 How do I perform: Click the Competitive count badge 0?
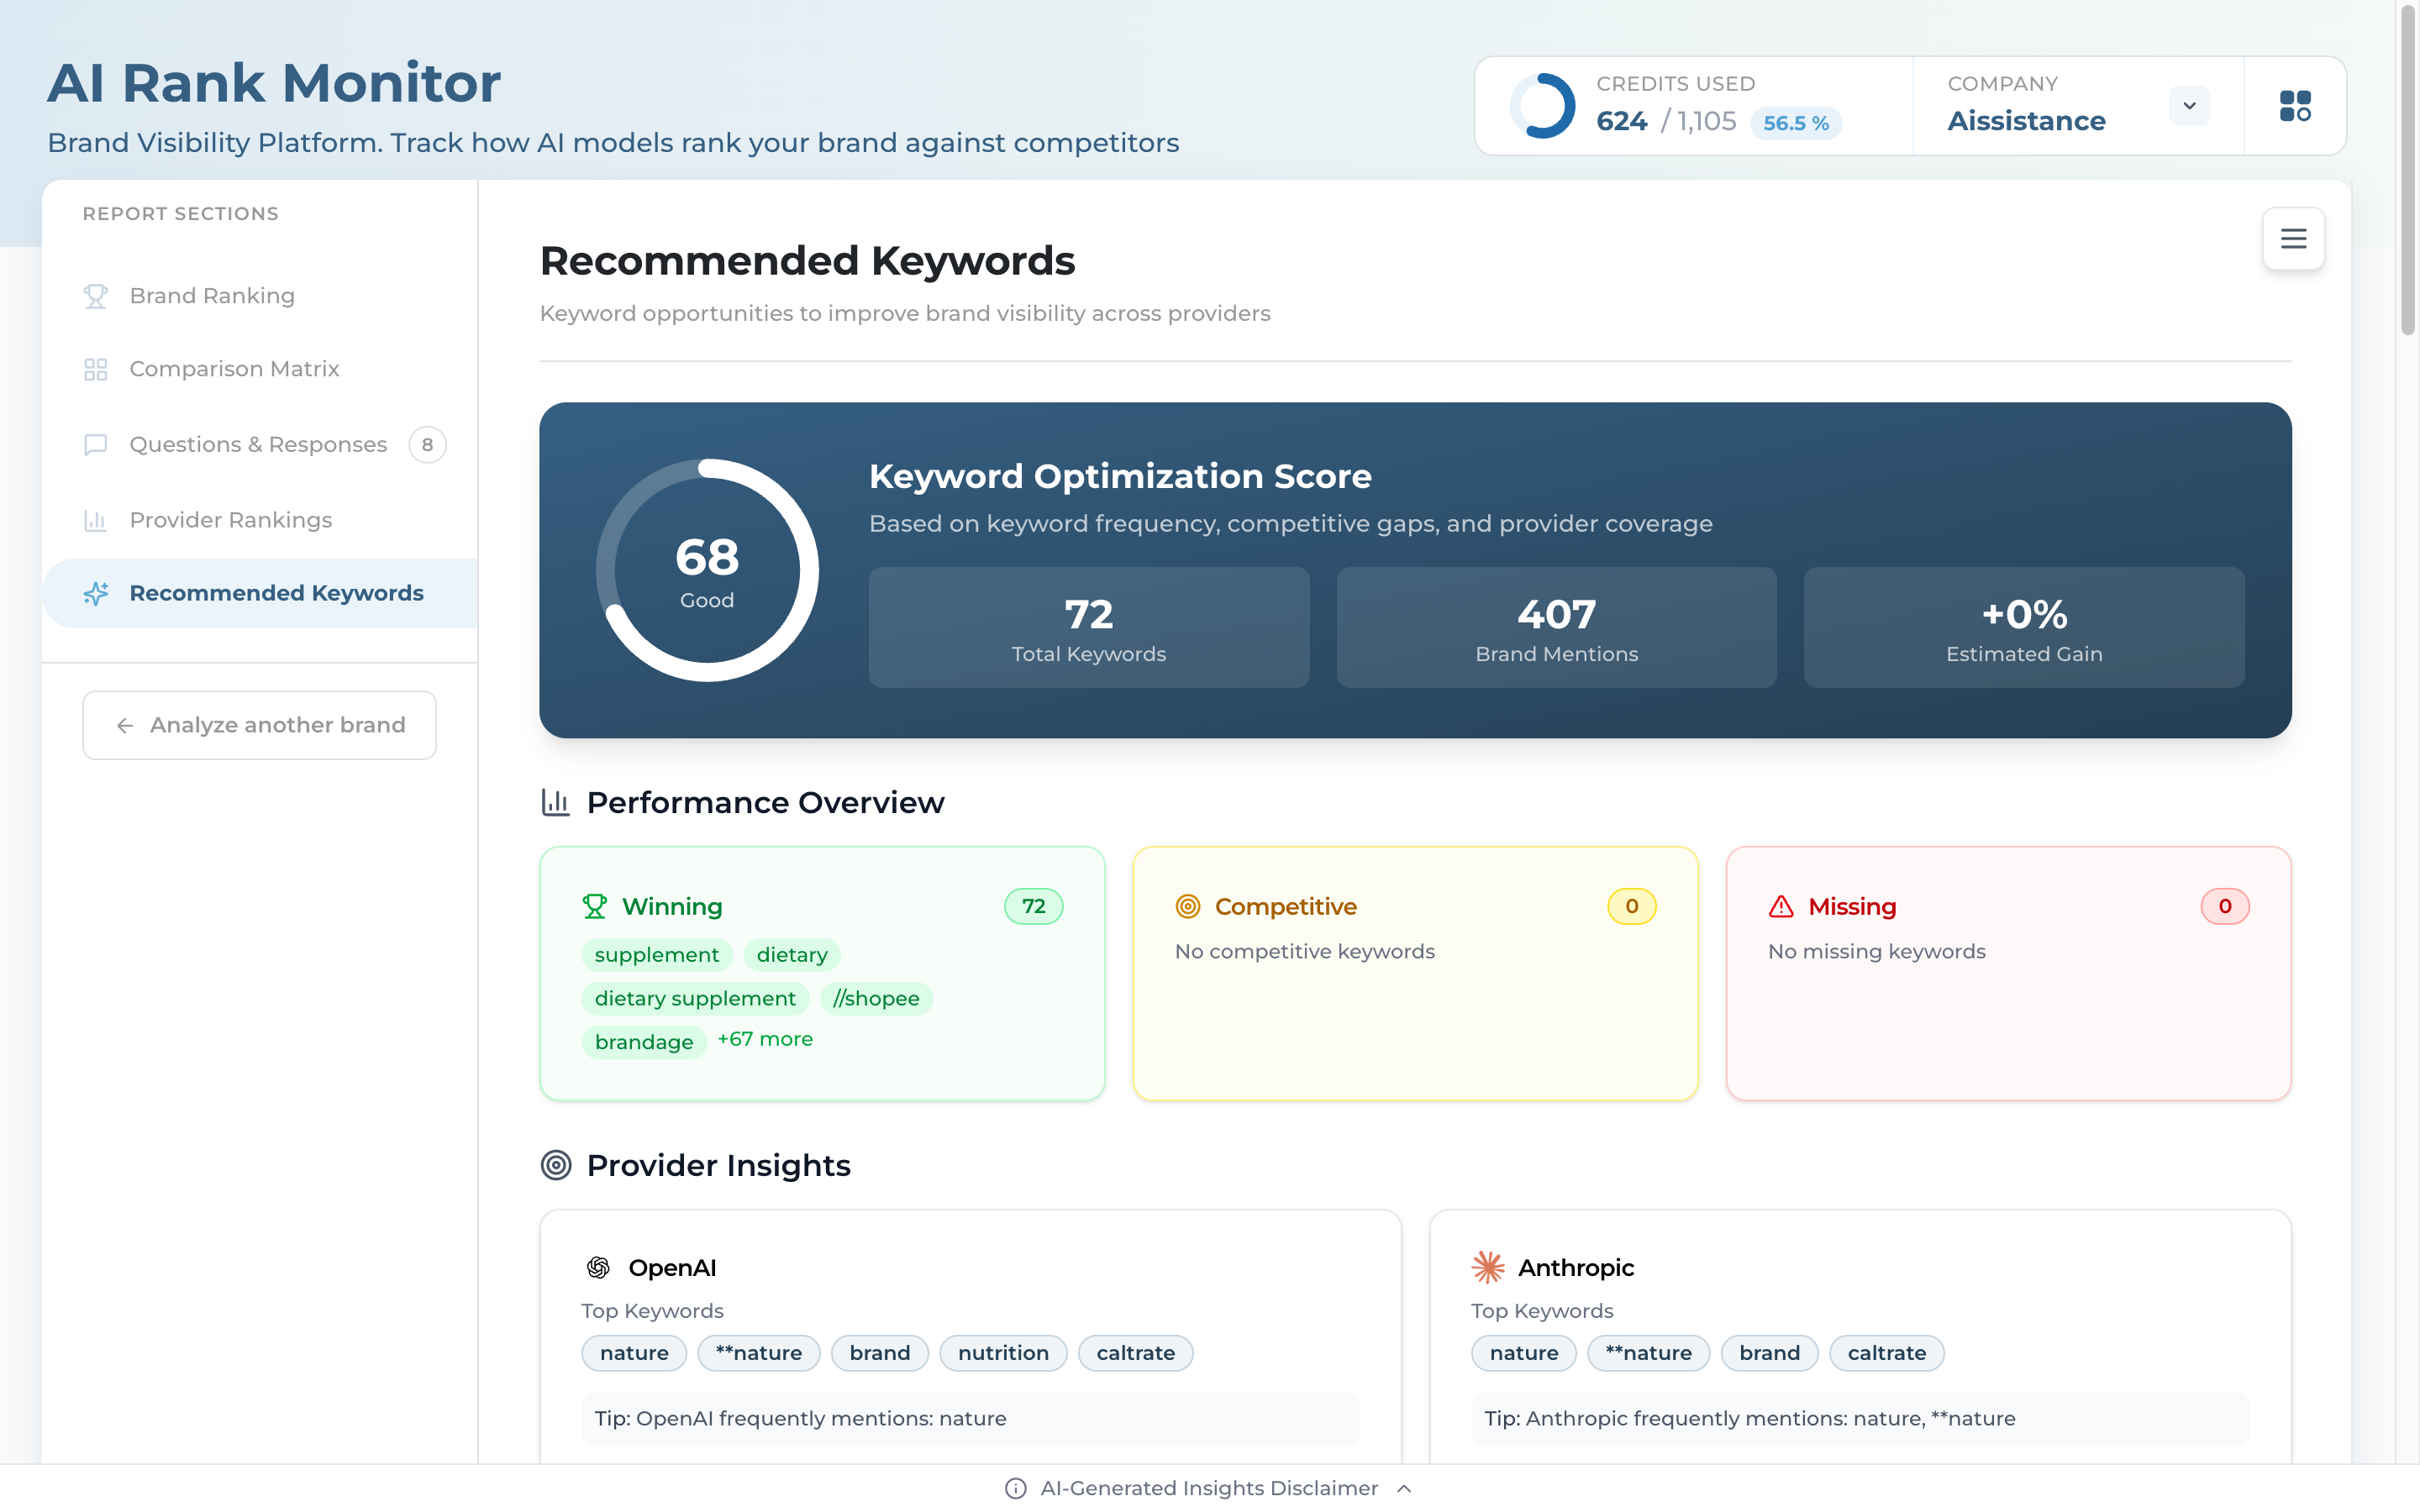click(1631, 906)
